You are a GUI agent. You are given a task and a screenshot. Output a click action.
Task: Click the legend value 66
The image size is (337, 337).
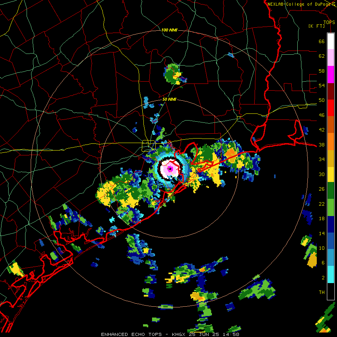[322, 41]
